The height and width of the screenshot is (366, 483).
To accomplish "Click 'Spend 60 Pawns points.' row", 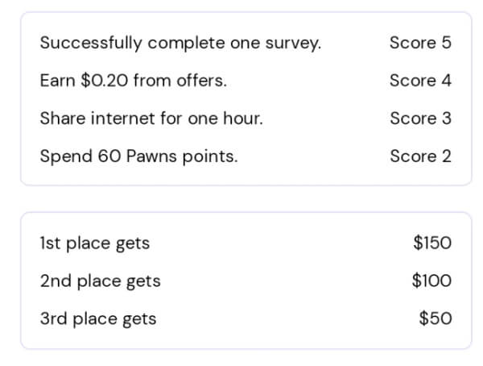I will click(x=246, y=156).
